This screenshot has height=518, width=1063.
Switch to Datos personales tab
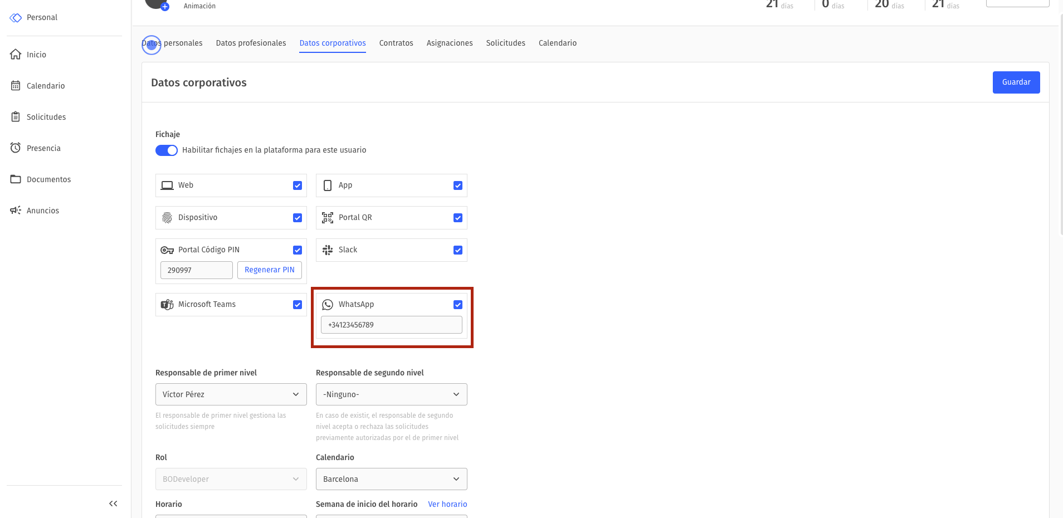[x=172, y=43]
